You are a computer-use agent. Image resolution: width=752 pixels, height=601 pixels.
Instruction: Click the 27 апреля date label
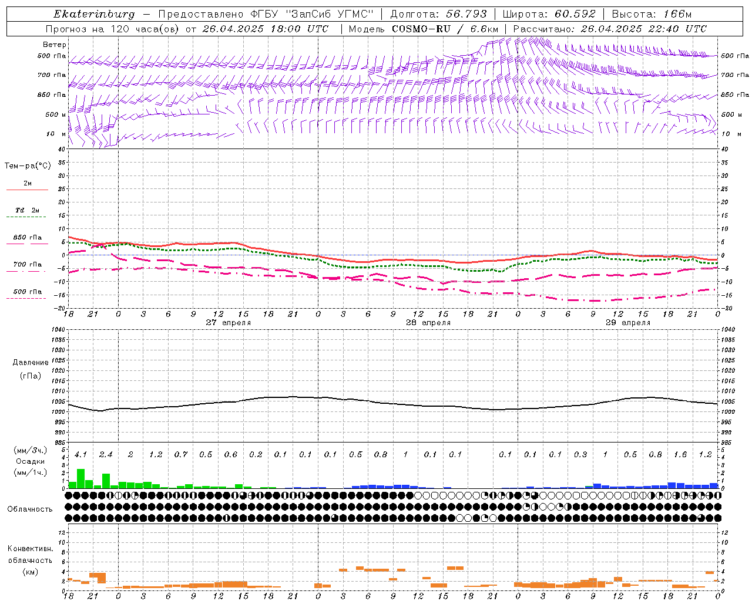click(x=228, y=323)
